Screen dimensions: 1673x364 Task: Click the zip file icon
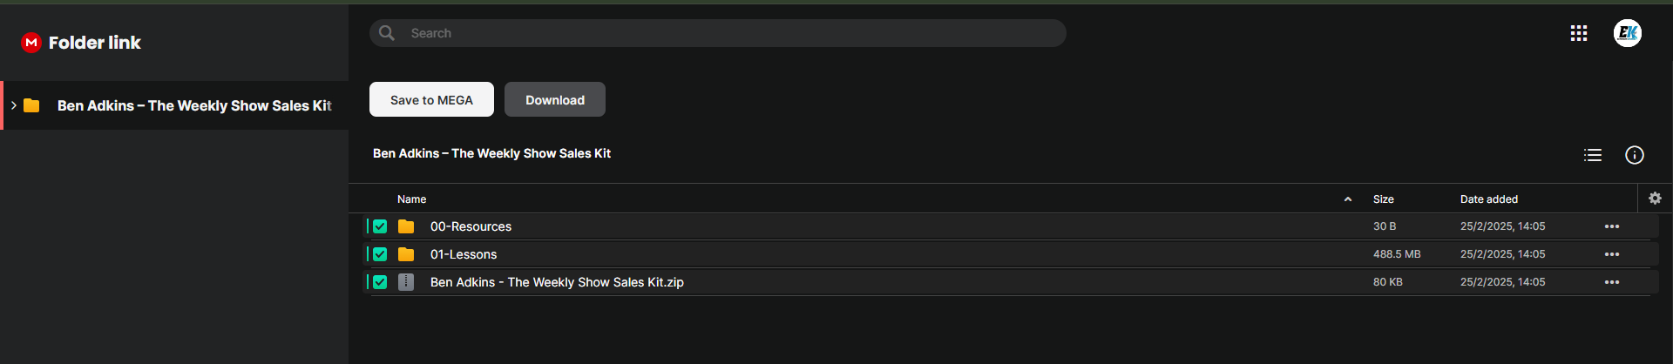406,282
